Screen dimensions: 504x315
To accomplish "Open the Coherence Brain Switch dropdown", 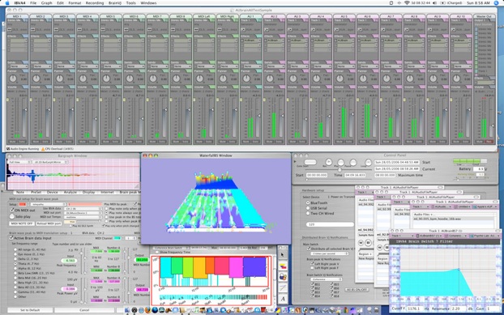I will tap(171, 248).
